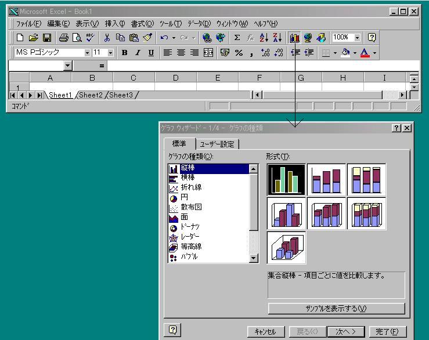
Task: Open the zoom 100% dropdown
Action: 357,38
